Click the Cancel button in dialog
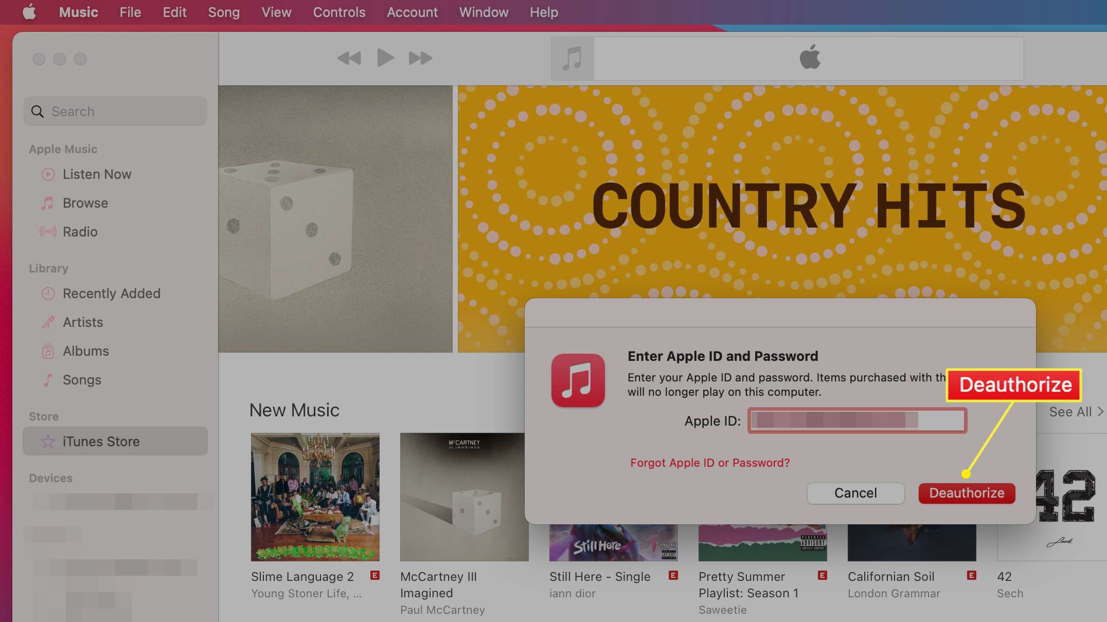 [x=855, y=493]
